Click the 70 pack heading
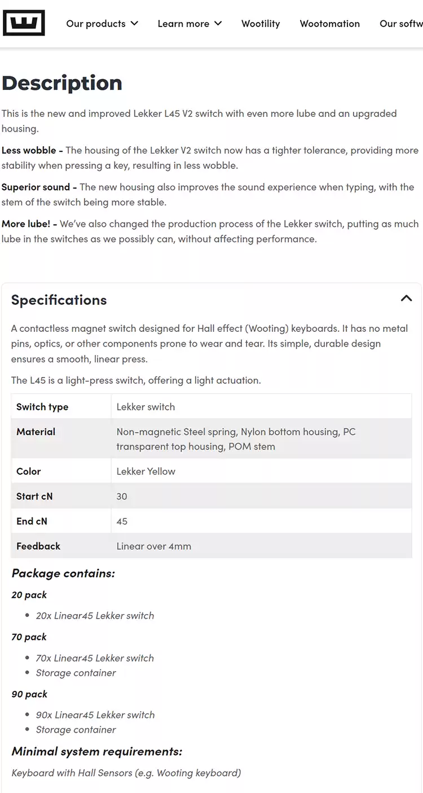This screenshot has width=423, height=793. click(x=29, y=637)
